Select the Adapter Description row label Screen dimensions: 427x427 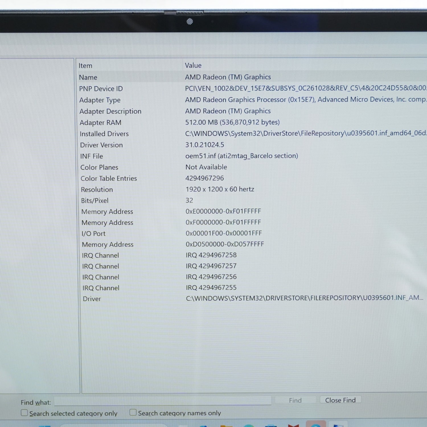[x=110, y=111]
